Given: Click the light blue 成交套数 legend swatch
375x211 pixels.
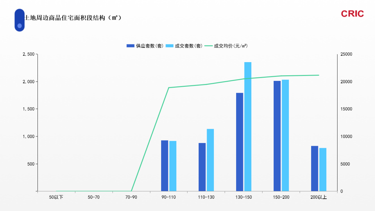Looking at the screenshot, I should click(169, 46).
